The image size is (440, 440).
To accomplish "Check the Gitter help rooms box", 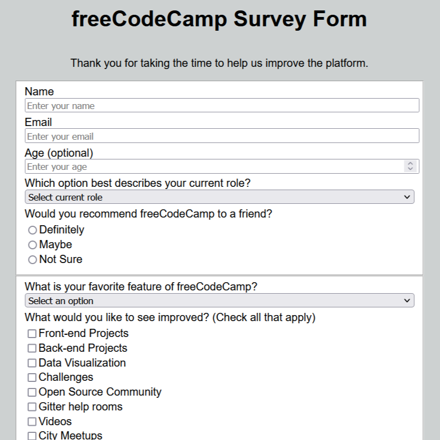I will (x=32, y=407).
